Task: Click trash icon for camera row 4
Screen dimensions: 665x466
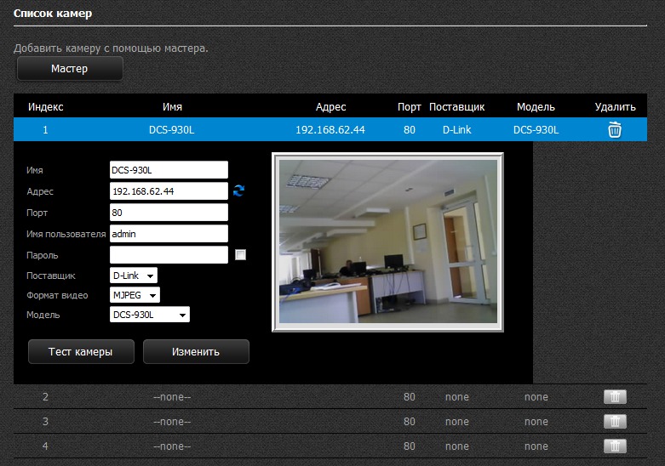Action: (x=615, y=446)
